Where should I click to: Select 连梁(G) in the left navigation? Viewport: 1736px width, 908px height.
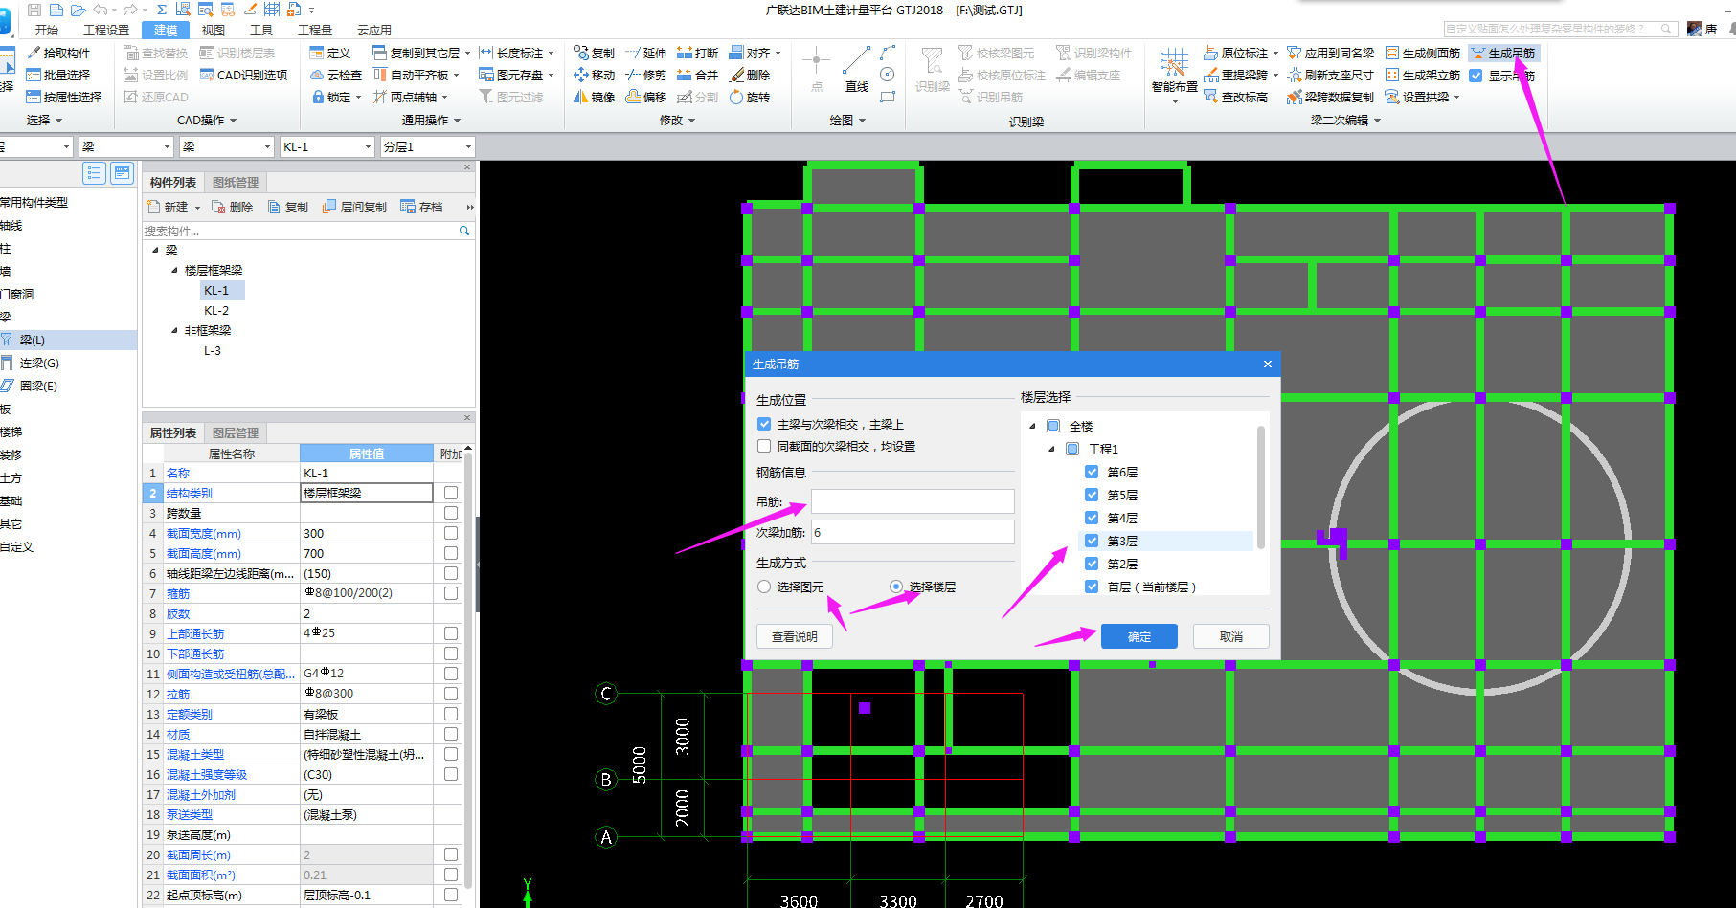tap(38, 363)
